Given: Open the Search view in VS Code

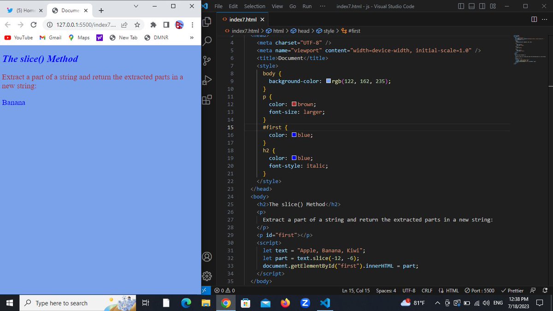Looking at the screenshot, I should (x=207, y=41).
